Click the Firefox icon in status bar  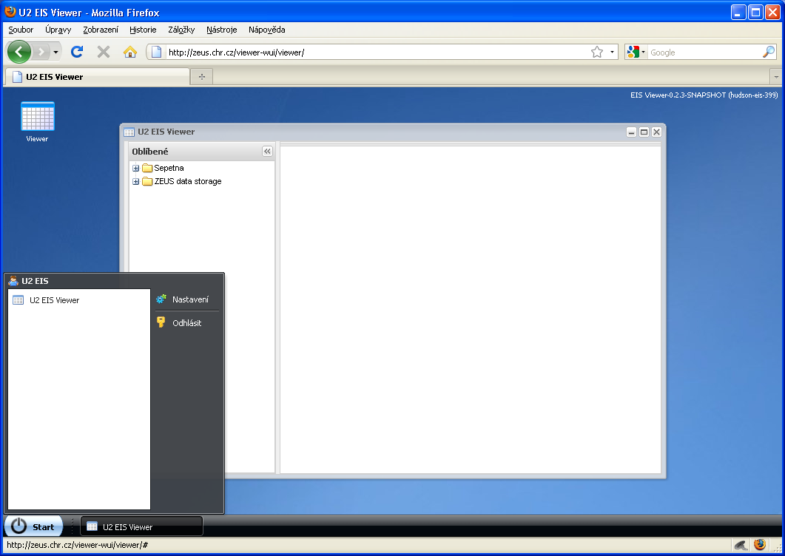(x=760, y=545)
